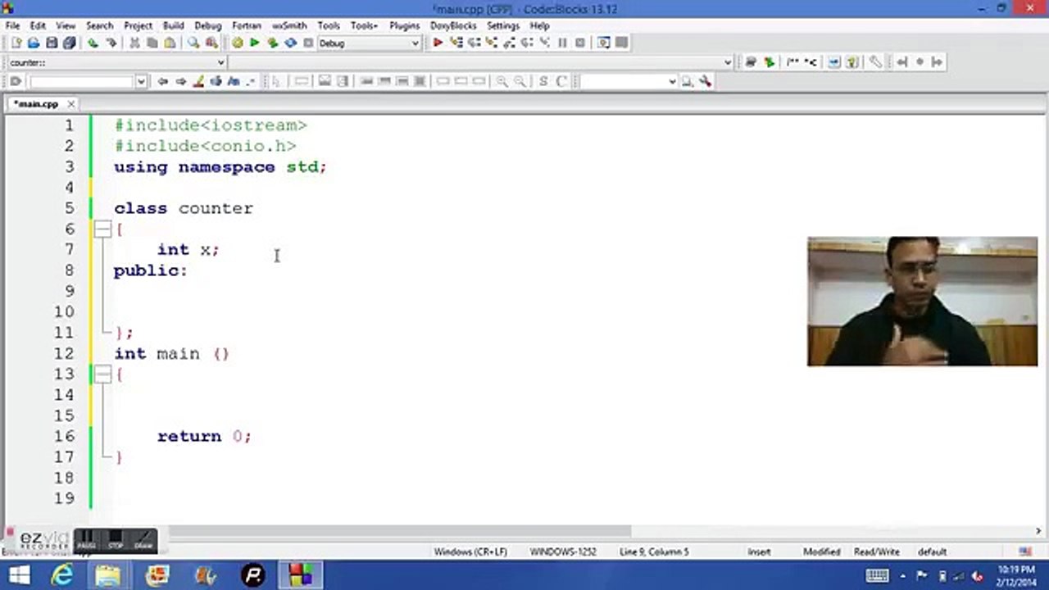Close the main.cpp tab
Image resolution: width=1049 pixels, height=590 pixels.
(71, 104)
